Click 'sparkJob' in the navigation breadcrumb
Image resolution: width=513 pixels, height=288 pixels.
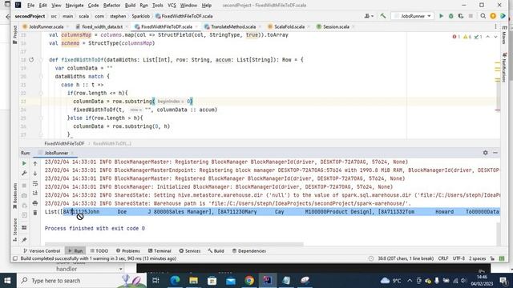pos(141,16)
